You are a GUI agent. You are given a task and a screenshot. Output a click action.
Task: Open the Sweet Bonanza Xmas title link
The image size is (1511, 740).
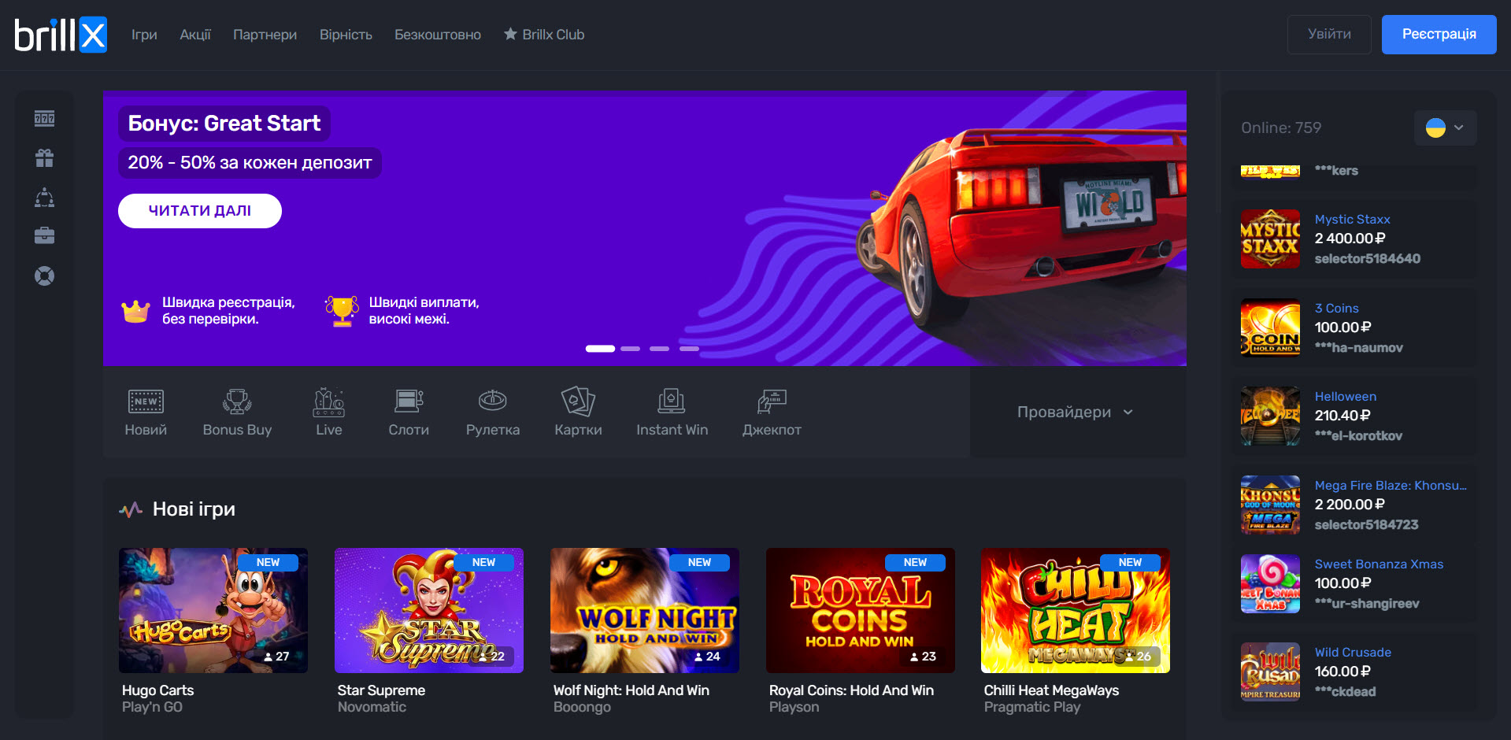[x=1379, y=564]
